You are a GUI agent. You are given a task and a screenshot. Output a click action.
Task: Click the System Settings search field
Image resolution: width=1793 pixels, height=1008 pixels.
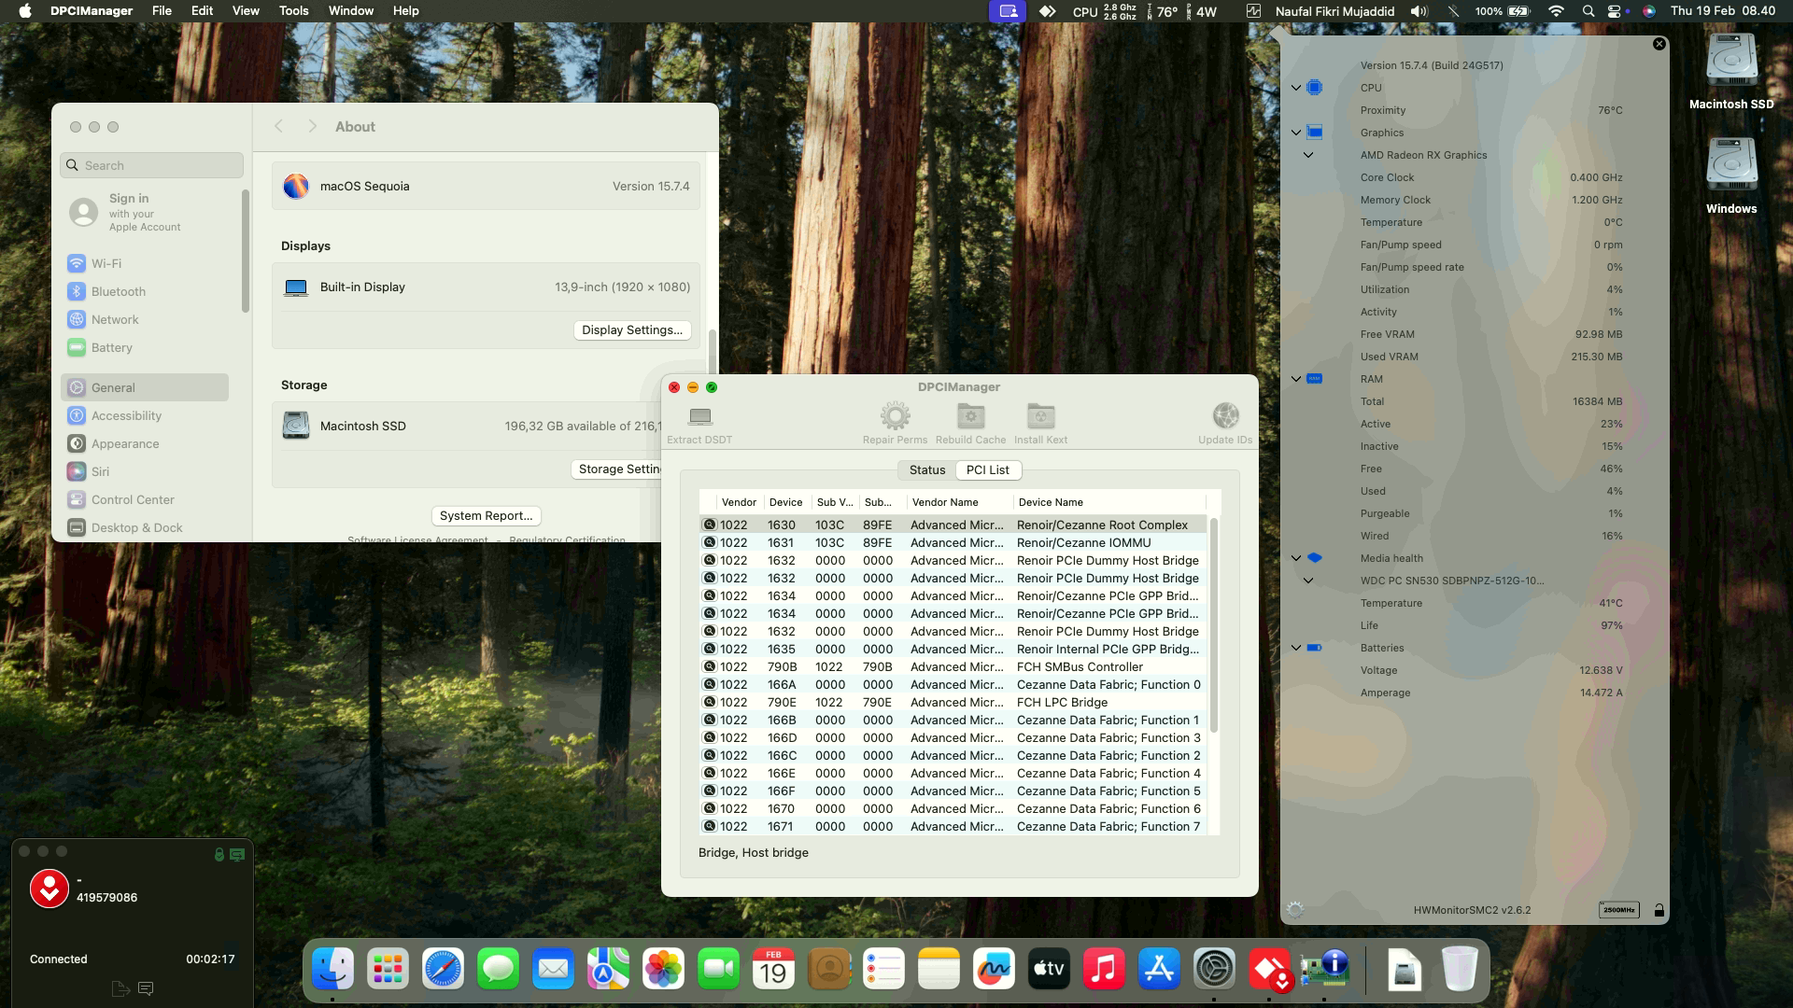pos(152,165)
